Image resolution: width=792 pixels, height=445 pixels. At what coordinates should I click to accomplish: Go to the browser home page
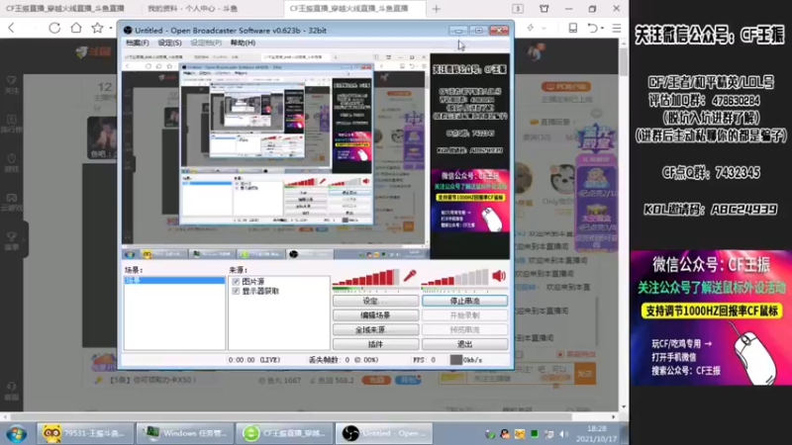[76, 28]
